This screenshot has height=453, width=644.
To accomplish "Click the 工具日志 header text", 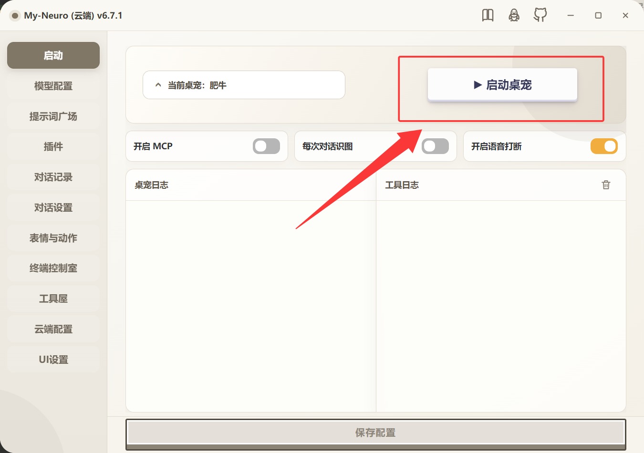I will pos(402,185).
